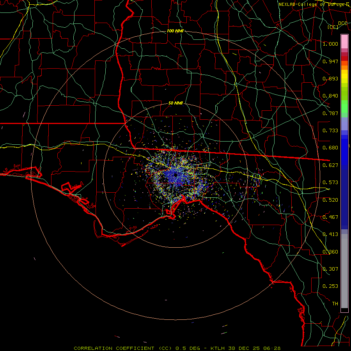
Task: Click the 1.000 scale value
Action: [x=330, y=44]
